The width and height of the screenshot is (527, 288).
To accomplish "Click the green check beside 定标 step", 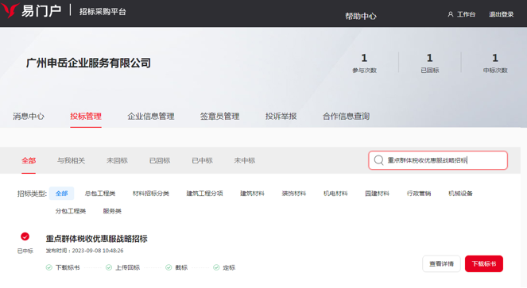I will (216, 267).
